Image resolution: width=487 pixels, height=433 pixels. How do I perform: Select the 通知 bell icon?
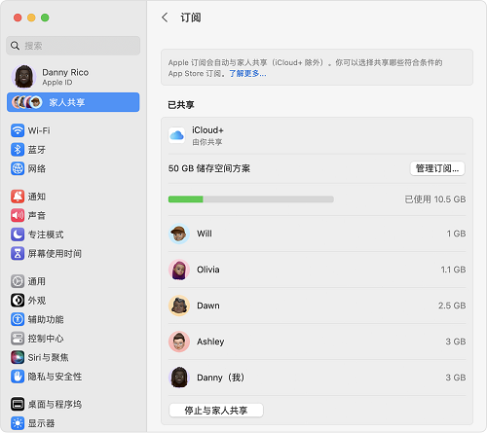(x=18, y=197)
